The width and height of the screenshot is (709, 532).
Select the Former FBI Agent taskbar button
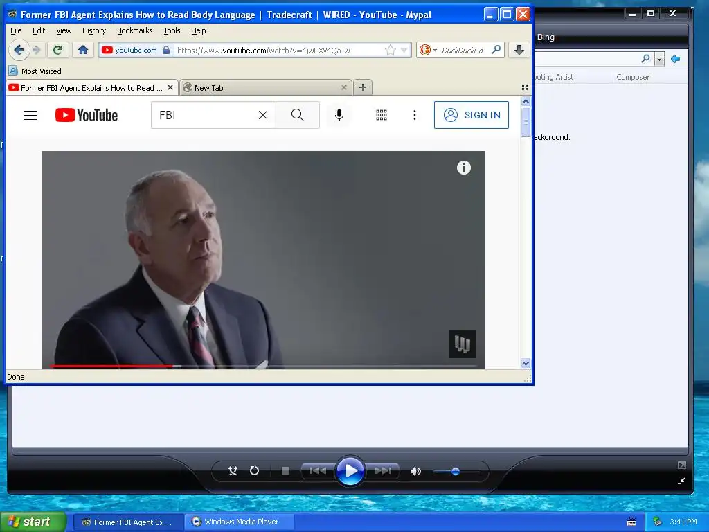(x=128, y=522)
